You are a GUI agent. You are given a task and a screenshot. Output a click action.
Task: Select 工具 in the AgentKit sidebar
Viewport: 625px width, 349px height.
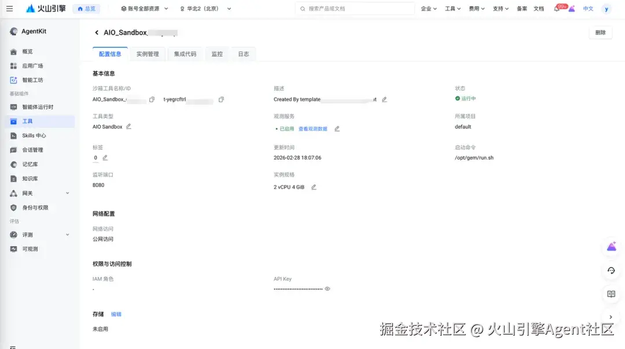coord(41,121)
